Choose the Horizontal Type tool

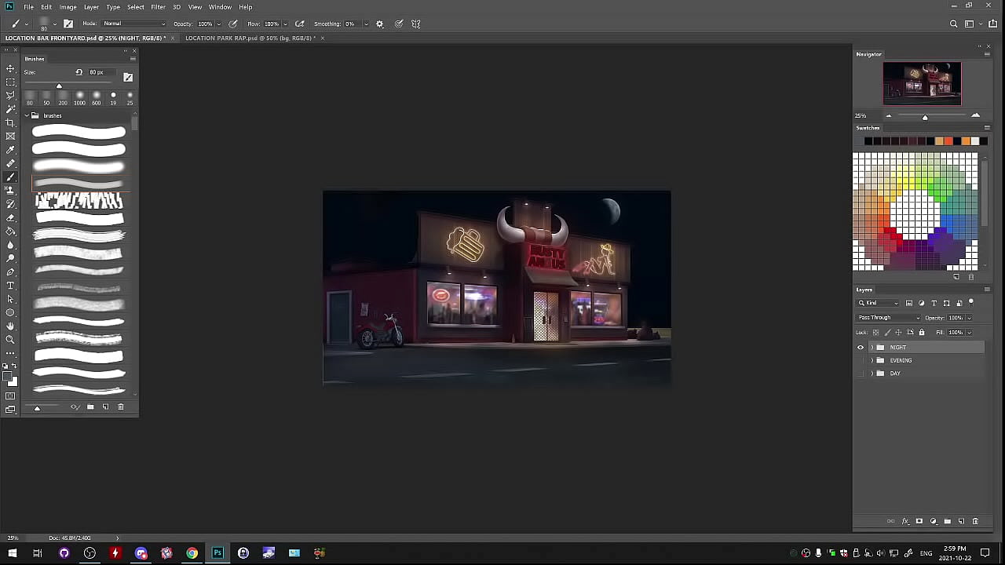10,286
